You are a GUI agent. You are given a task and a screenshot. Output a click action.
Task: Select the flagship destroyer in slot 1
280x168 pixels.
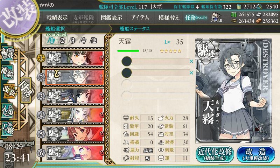[75, 58]
